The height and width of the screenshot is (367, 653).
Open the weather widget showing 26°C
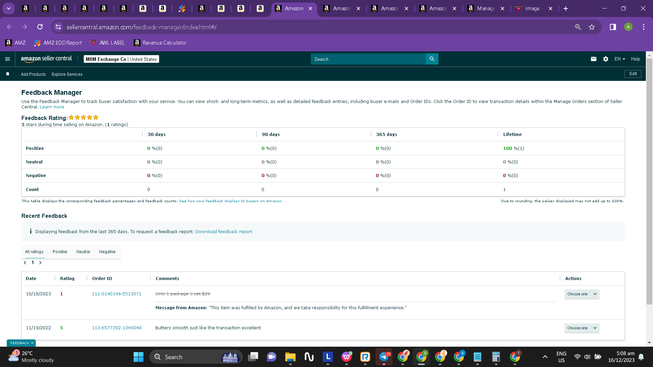point(31,357)
